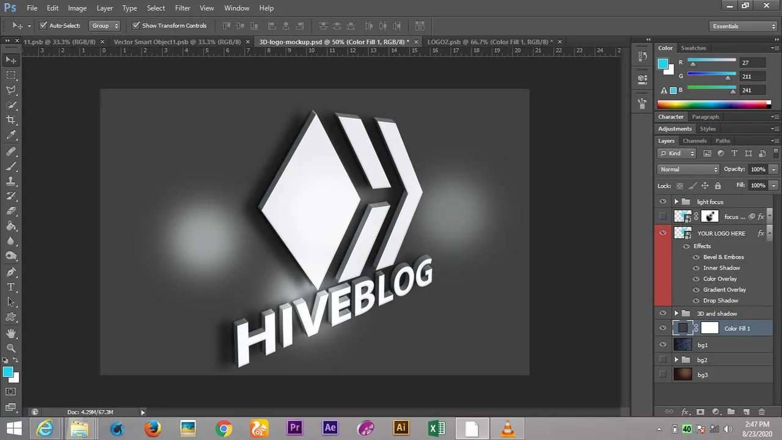Select the Pen tool
Viewport: 782px width, 440px height.
click(11, 272)
